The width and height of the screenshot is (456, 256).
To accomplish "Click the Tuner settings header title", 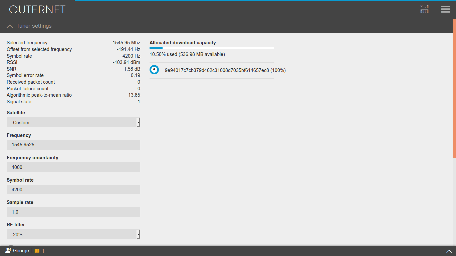I will (x=34, y=26).
